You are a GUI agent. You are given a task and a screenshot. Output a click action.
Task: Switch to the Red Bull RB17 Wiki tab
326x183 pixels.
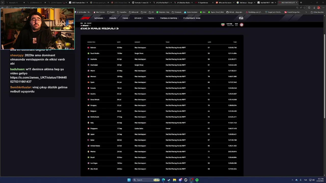pyautogui.click(x=267, y=3)
